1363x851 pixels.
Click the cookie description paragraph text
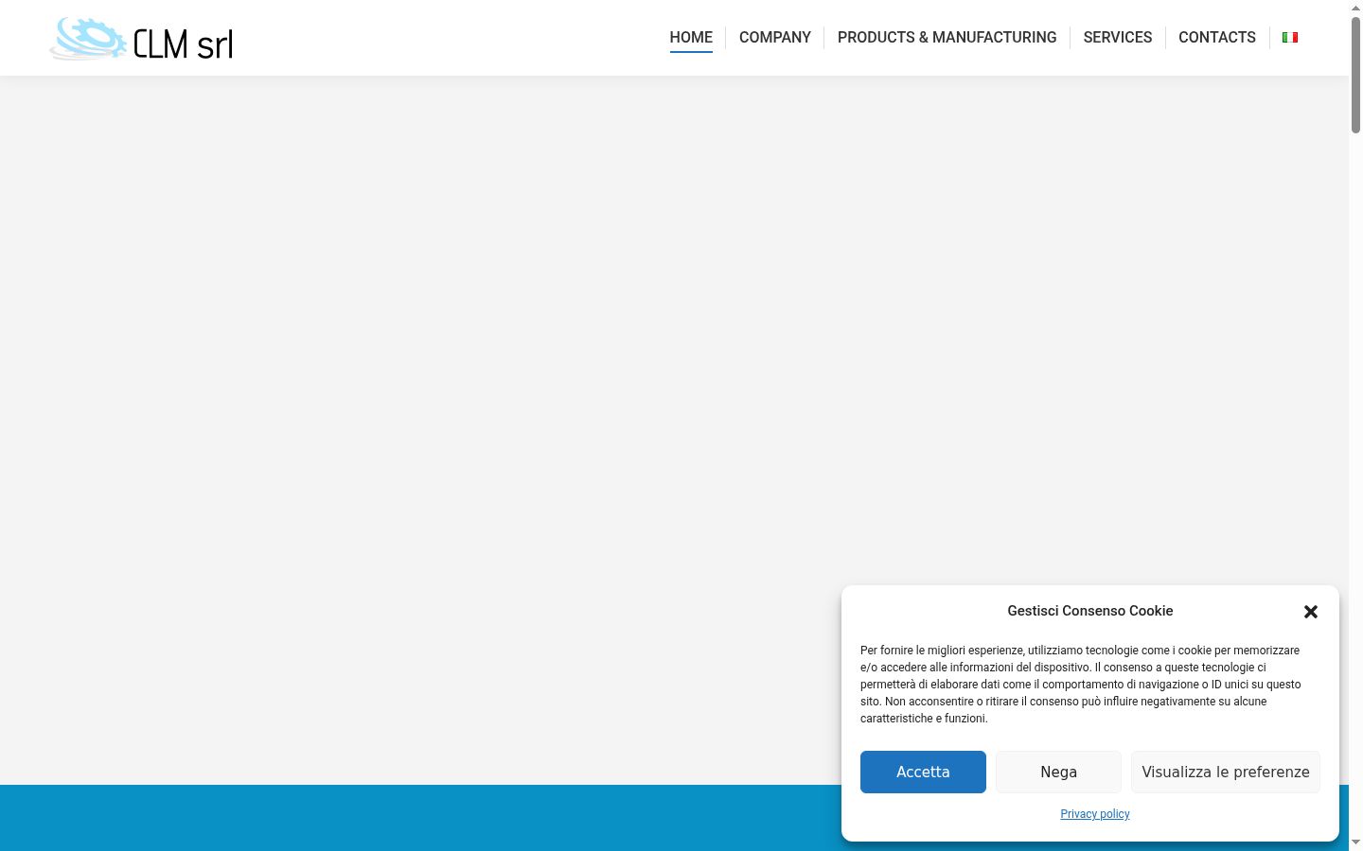pos(1081,685)
